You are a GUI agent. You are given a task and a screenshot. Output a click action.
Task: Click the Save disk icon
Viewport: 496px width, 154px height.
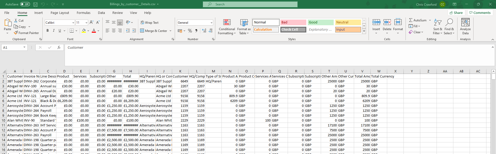click(x=35, y=4)
